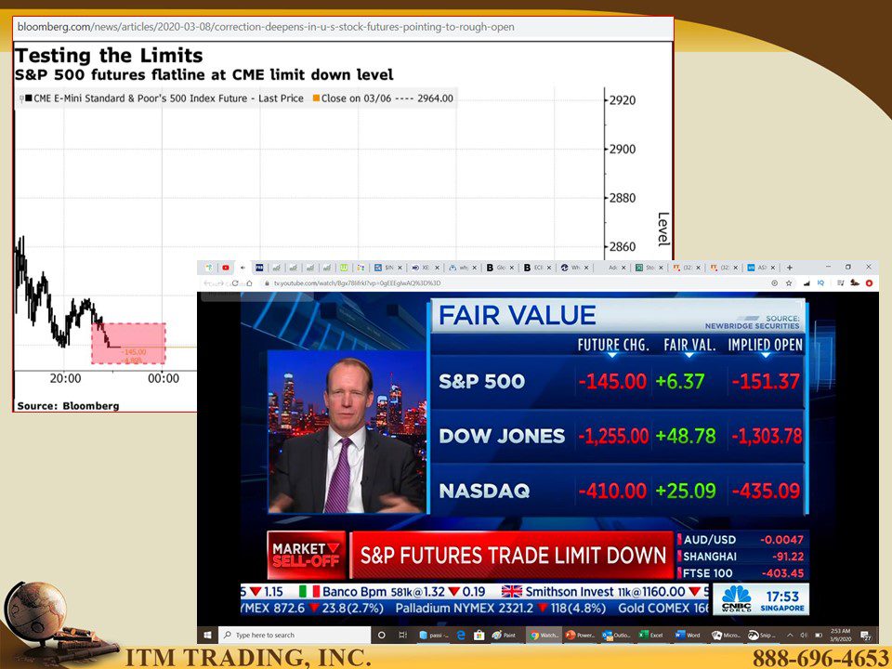
Task: Click the browser home button
Action: pyautogui.click(x=249, y=282)
